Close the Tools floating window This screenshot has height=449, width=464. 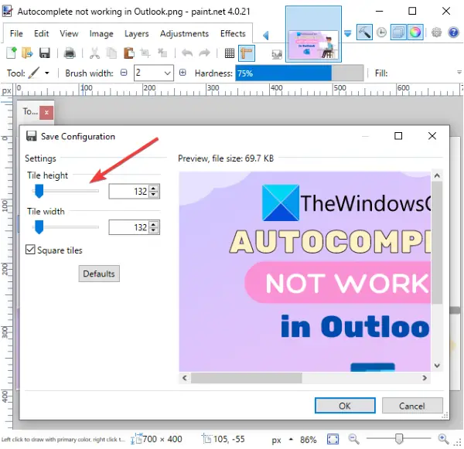coord(46,113)
